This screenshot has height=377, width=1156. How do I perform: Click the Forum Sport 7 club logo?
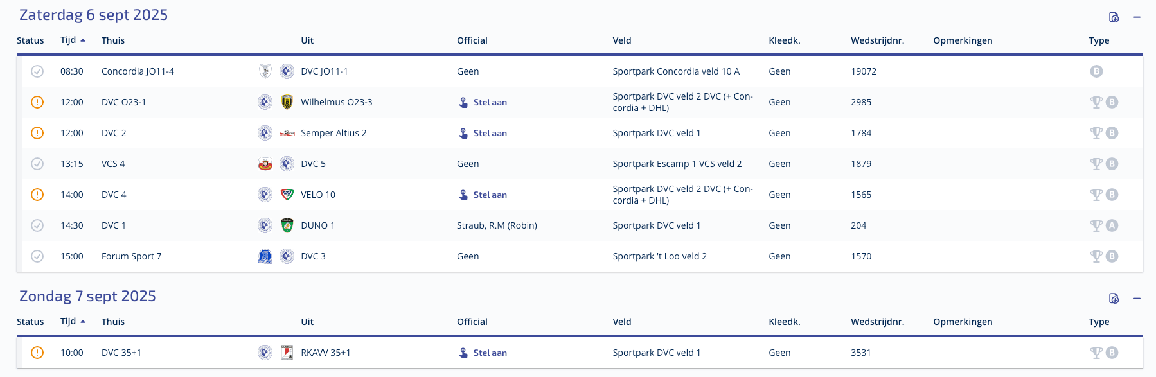265,256
